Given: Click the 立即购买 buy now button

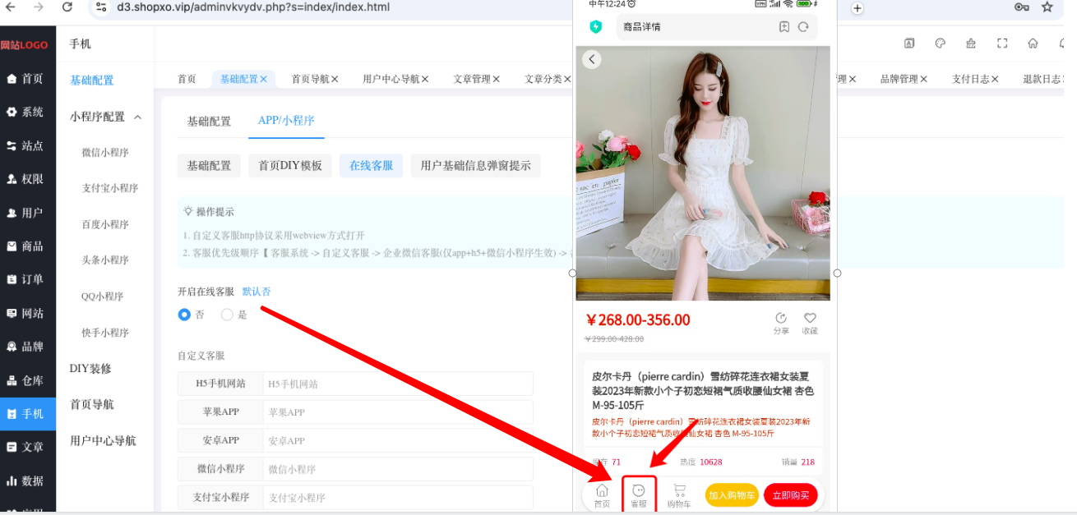Looking at the screenshot, I should coord(790,495).
